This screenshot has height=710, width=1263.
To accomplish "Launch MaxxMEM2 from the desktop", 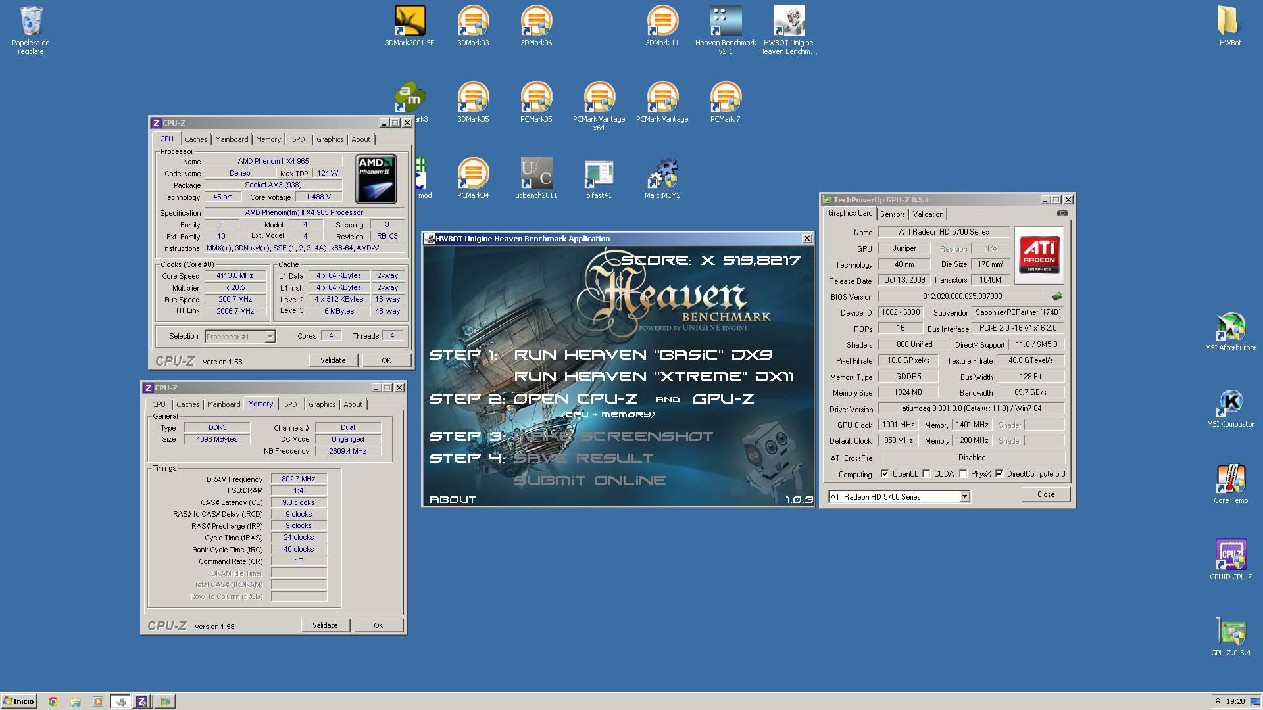I will [x=662, y=179].
